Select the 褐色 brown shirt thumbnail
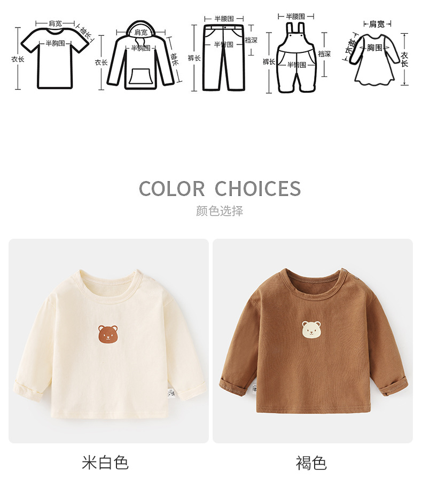 312,341
